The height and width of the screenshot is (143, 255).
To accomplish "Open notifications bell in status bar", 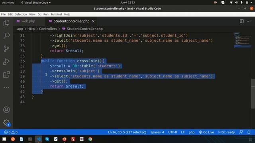I will click(x=249, y=132).
